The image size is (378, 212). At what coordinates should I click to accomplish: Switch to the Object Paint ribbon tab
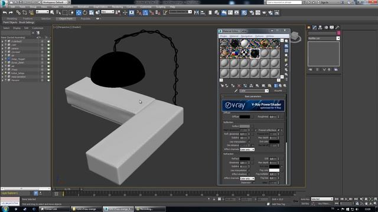pyautogui.click(x=66, y=18)
